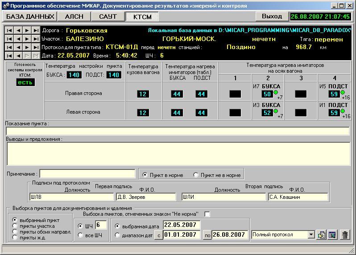This screenshot has width=356, height=255.
Task: Jump to last record in Участок row
Action: [36, 39]
